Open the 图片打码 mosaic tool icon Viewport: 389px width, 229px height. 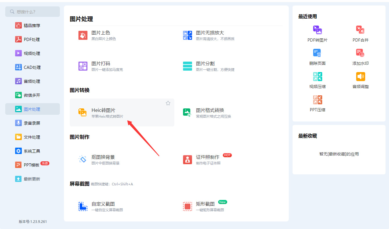pyautogui.click(x=83, y=66)
